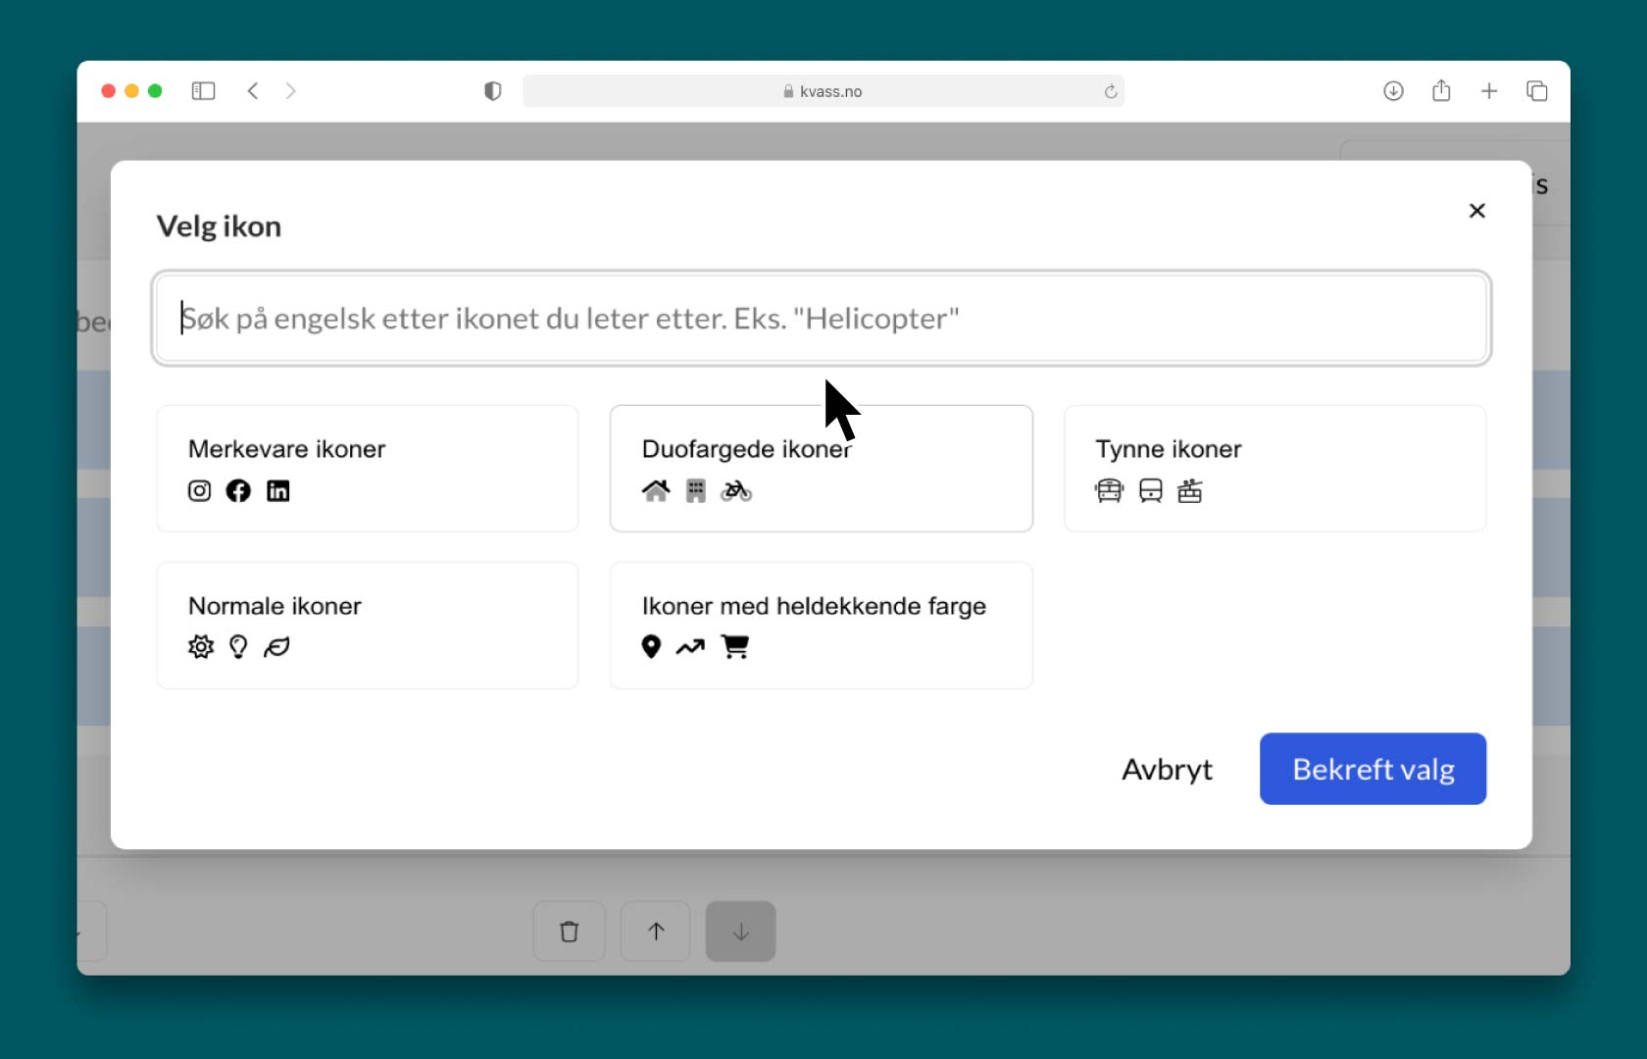Click the LinkedIn brand icon

click(278, 490)
